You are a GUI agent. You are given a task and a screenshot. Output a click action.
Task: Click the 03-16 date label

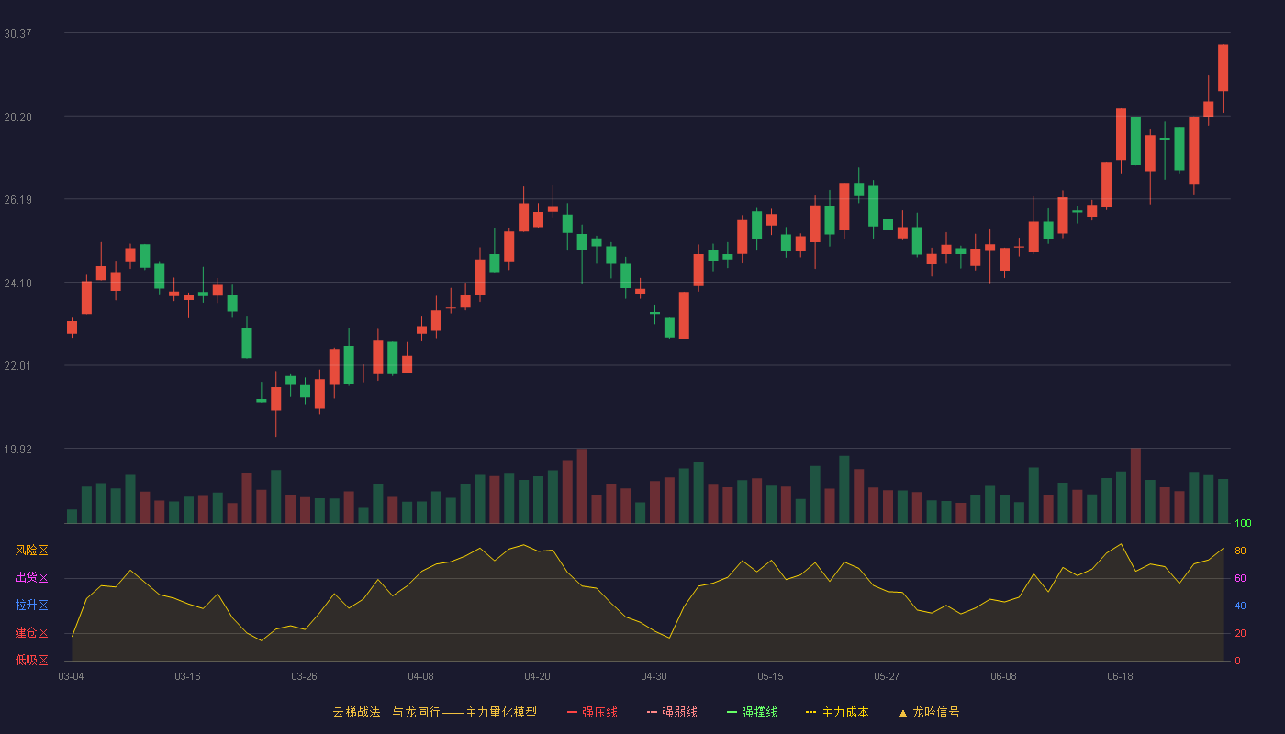coord(187,676)
